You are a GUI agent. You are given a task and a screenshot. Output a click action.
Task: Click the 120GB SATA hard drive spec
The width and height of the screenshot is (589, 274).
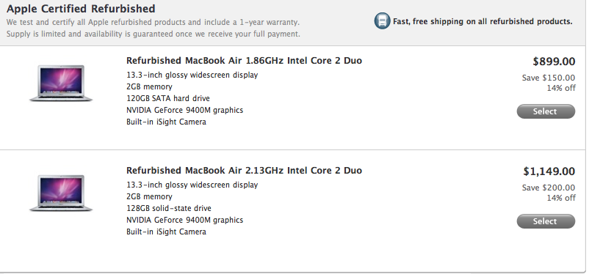coord(168,98)
